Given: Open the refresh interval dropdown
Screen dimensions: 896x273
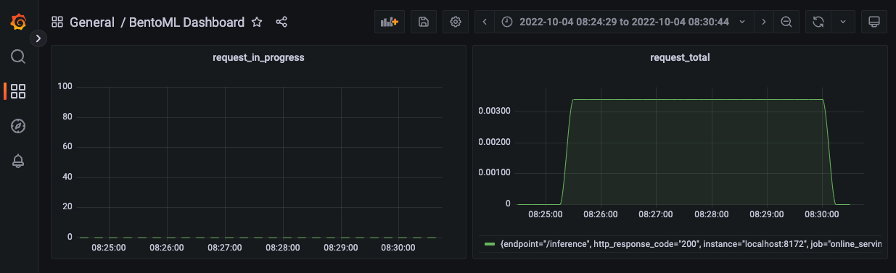Looking at the screenshot, I should (x=843, y=22).
